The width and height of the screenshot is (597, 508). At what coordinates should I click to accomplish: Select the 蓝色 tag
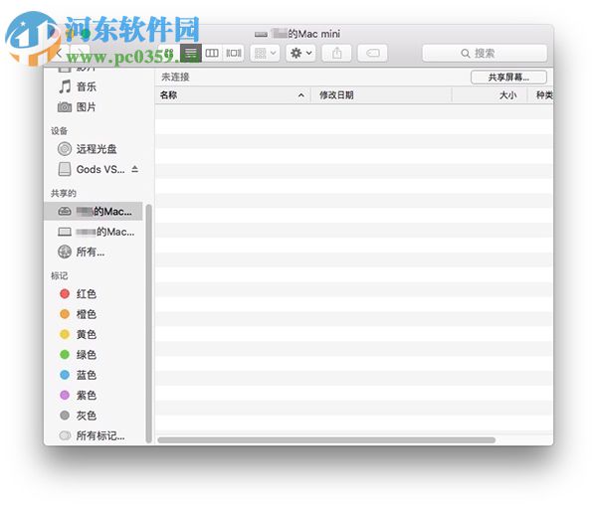click(86, 375)
